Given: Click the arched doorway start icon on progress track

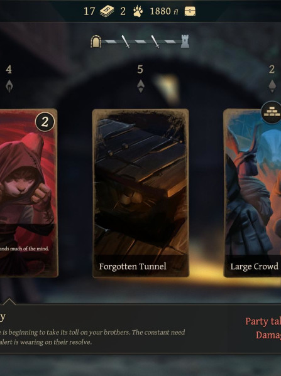Looking at the screenshot, I should click(96, 41).
